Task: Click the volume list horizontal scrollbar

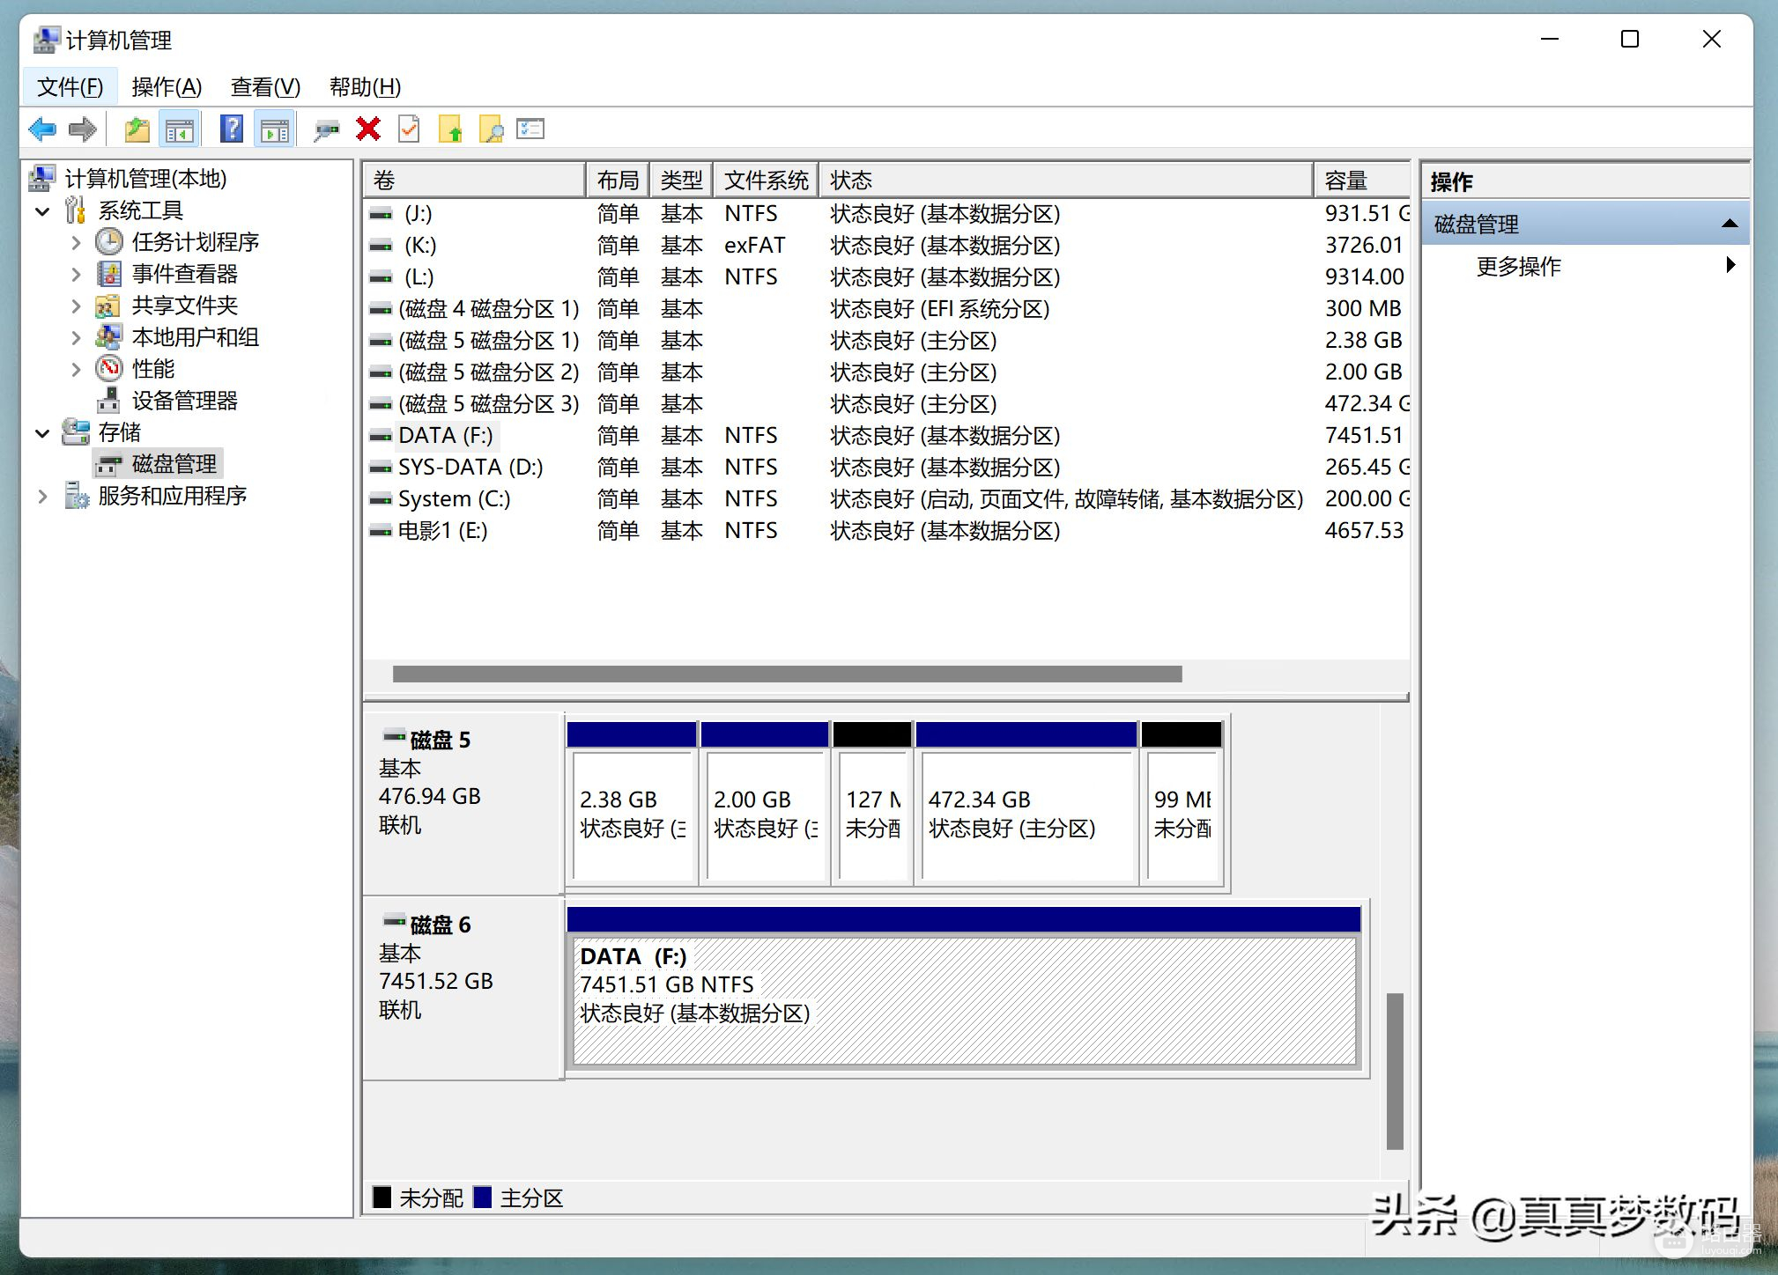Action: 787,674
